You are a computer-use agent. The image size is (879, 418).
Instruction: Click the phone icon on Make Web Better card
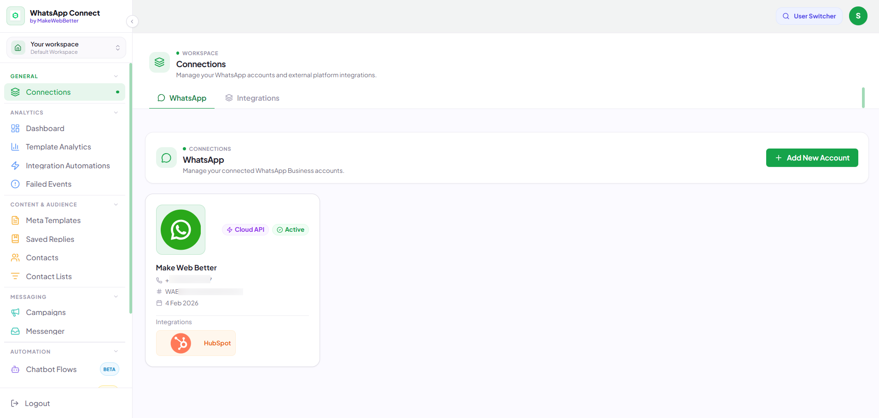[x=159, y=280]
